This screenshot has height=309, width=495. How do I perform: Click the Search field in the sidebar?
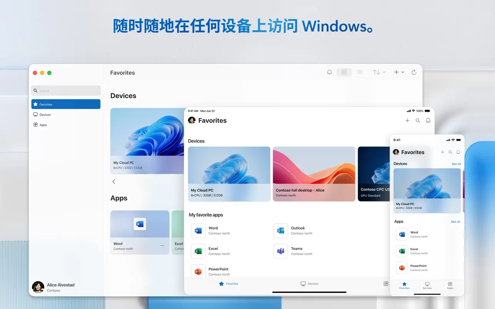65,91
